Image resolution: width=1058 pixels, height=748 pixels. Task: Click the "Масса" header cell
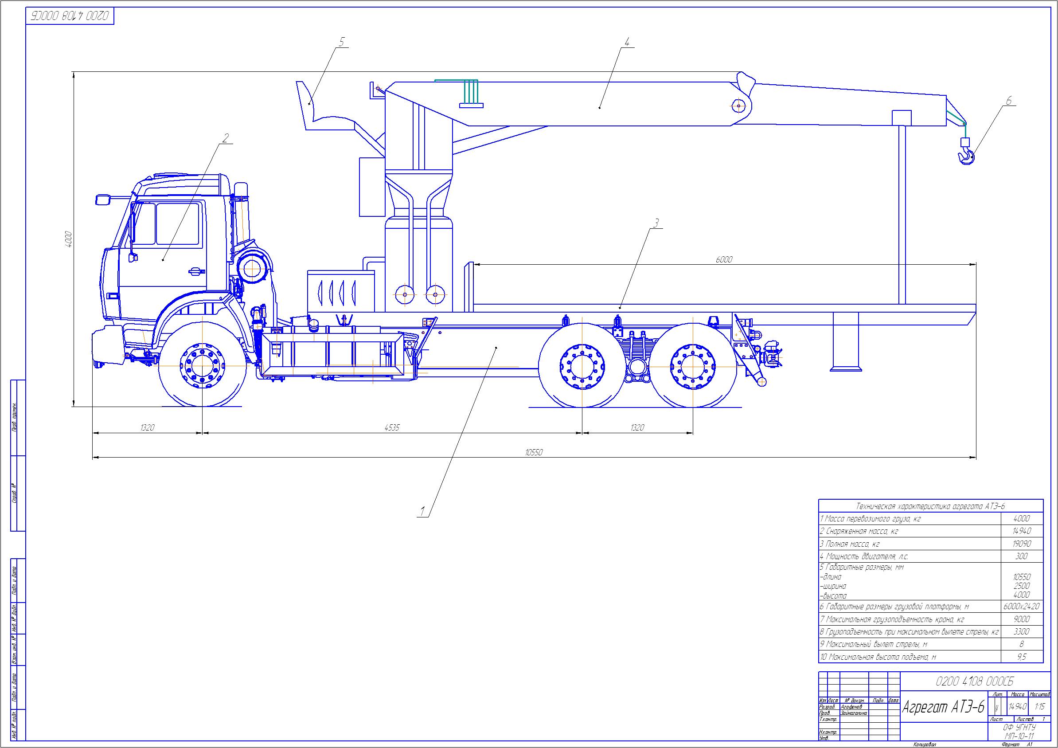pyautogui.click(x=1018, y=694)
